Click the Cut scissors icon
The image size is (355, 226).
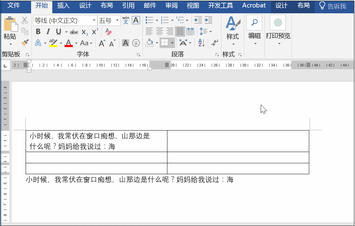25,20
